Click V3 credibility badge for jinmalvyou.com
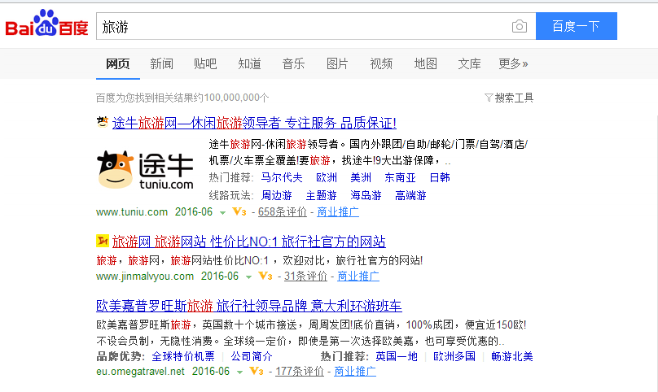Viewport: 658px width, 392px height. pos(264,276)
